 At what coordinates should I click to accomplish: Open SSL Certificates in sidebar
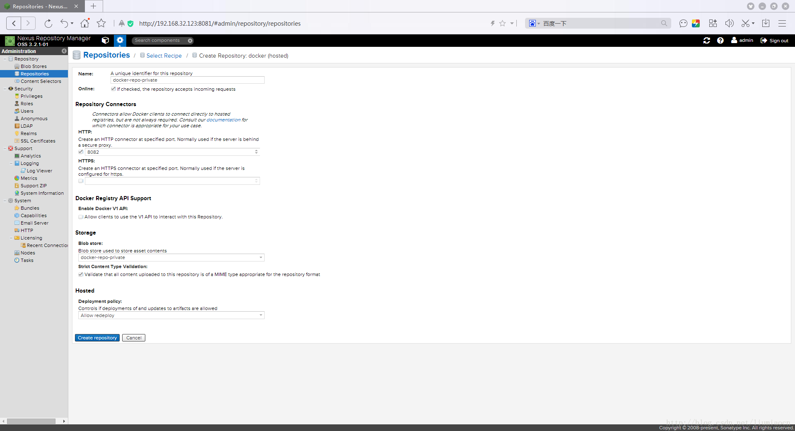point(38,141)
